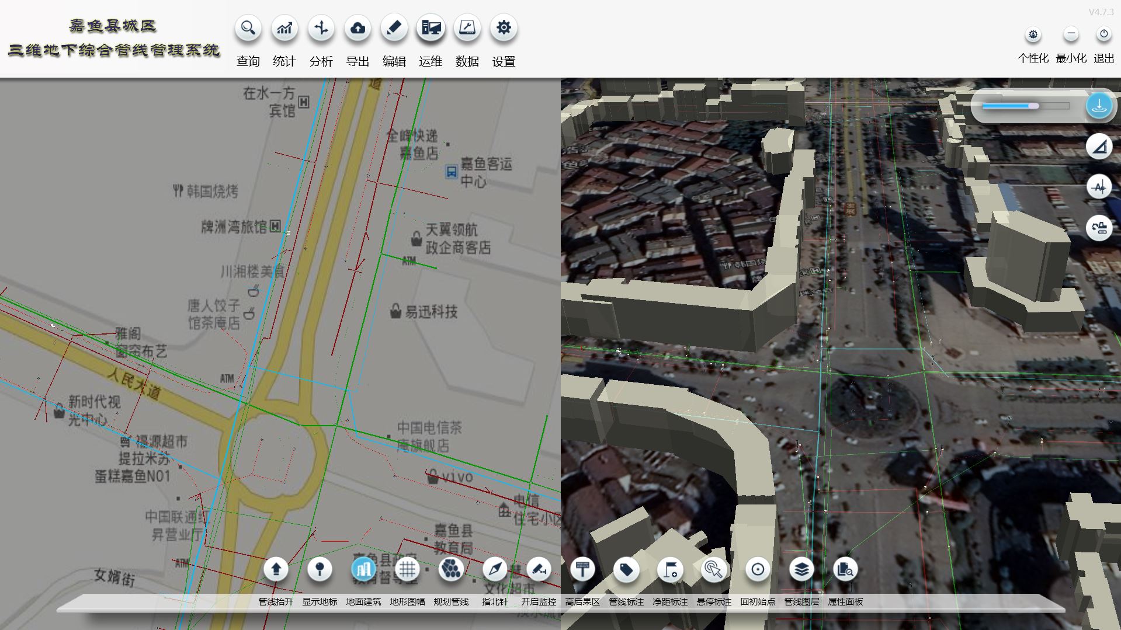Click the transparency slider handle
The width and height of the screenshot is (1121, 630).
[1033, 106]
